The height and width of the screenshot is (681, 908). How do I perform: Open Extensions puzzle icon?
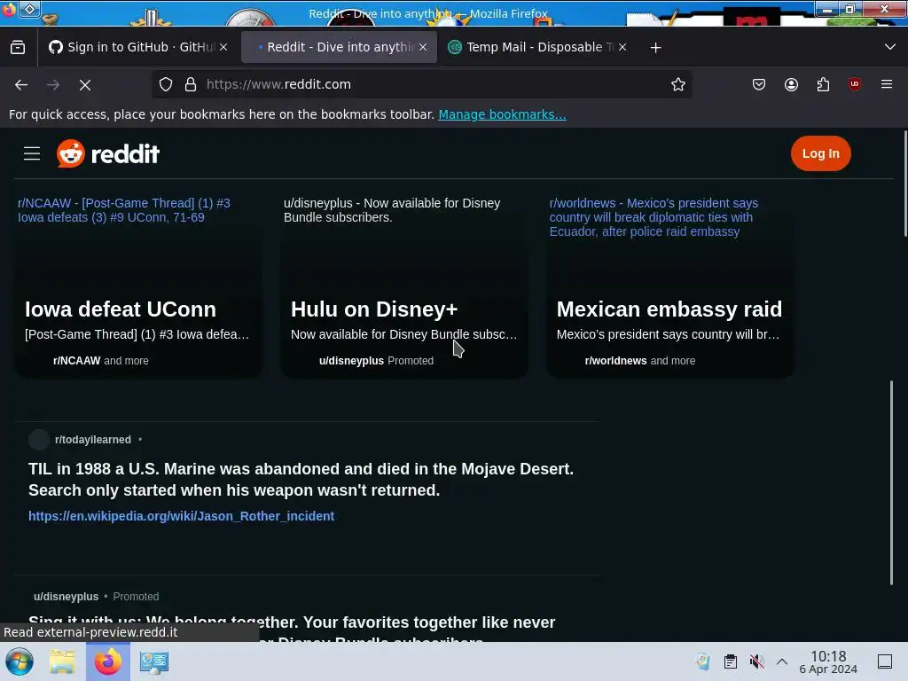point(823,84)
